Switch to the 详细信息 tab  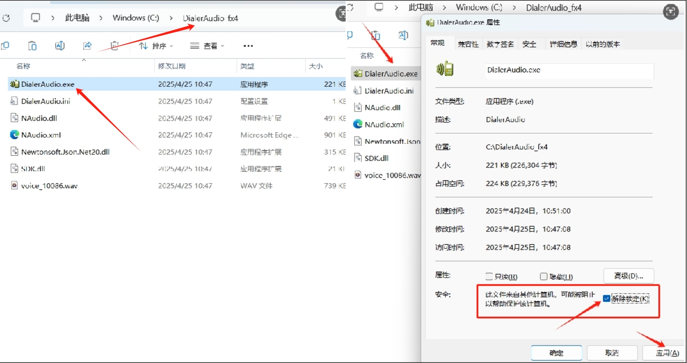563,44
